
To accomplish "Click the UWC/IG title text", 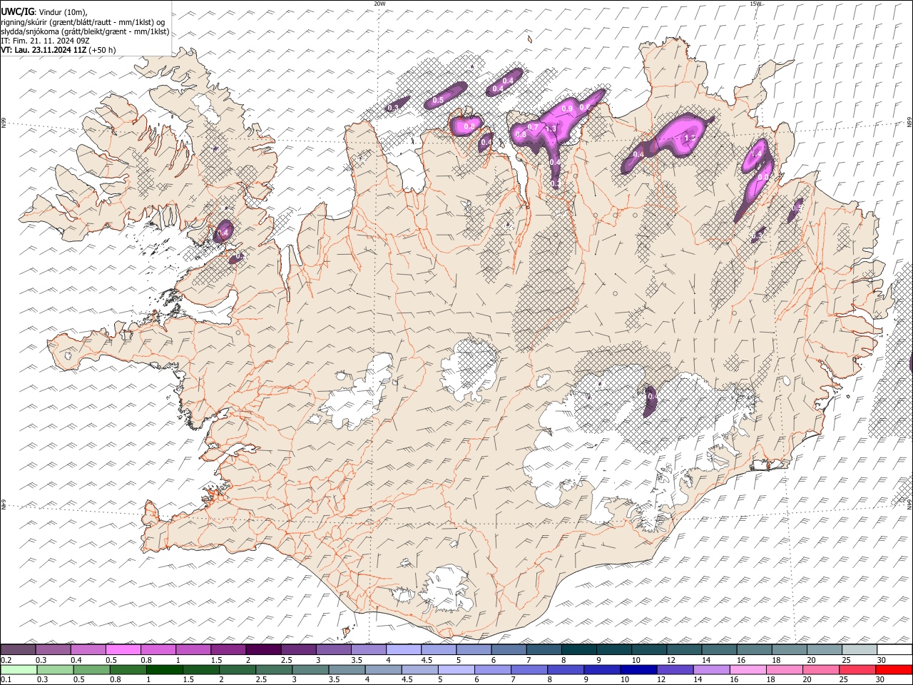I will [16, 11].
